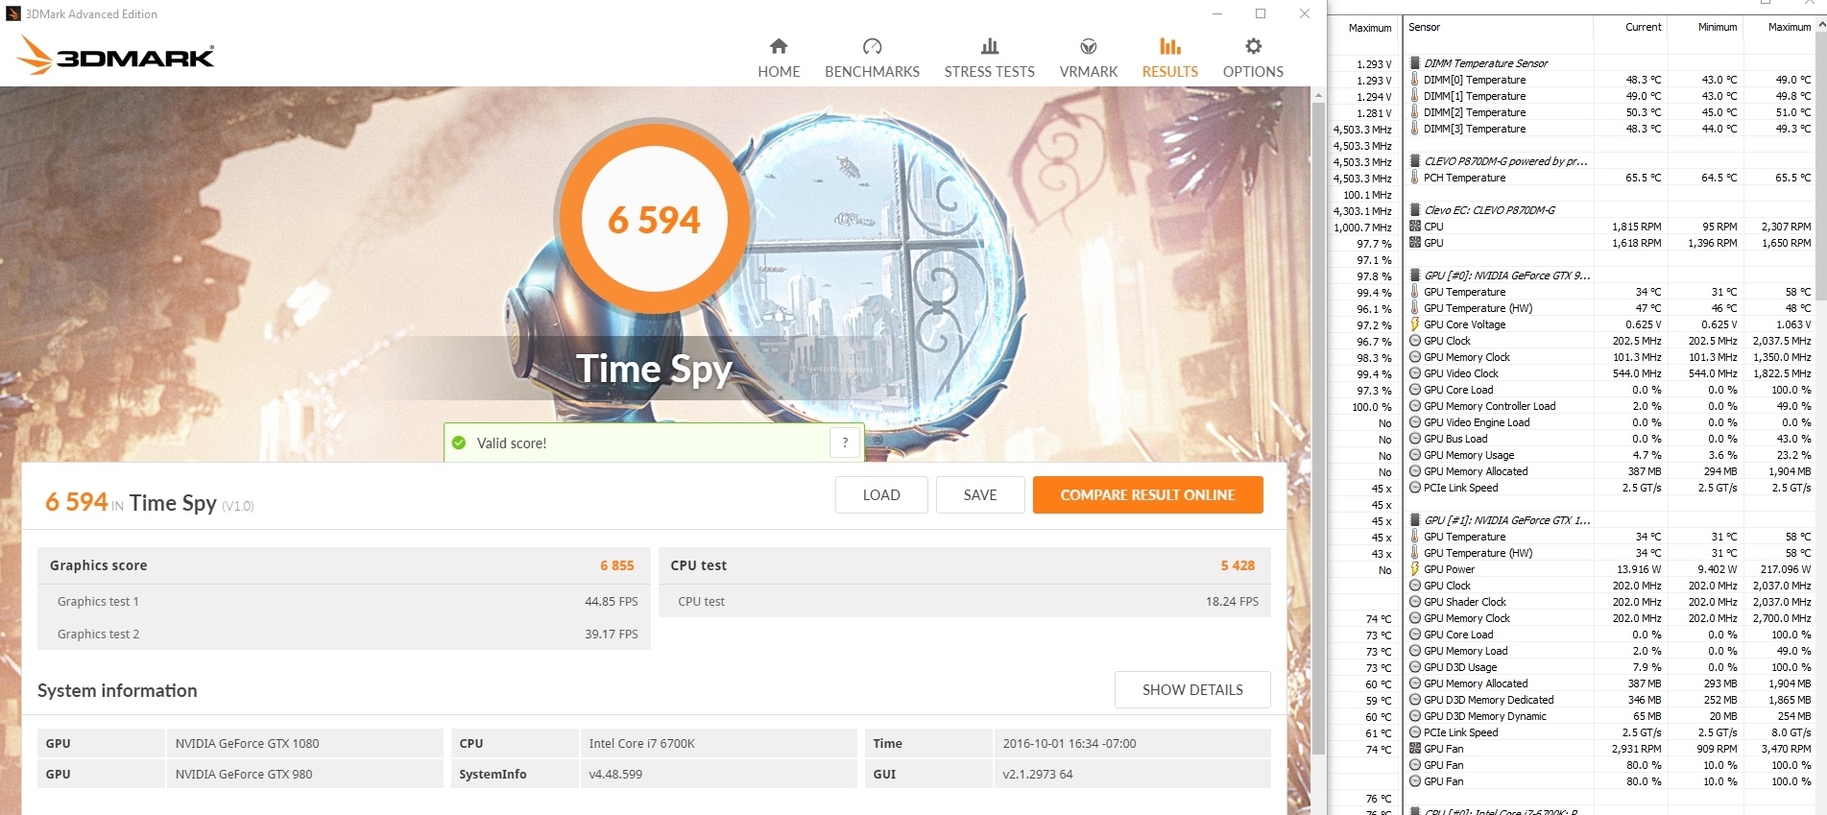
Task: Click the LOAD button
Action: tap(881, 494)
